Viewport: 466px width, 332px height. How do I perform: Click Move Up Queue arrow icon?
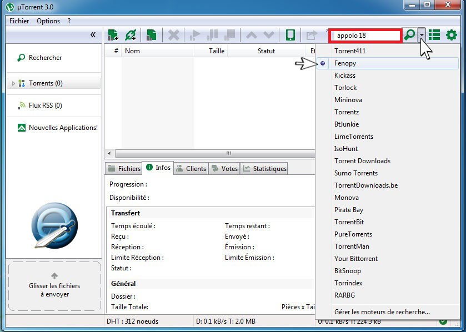click(x=252, y=36)
